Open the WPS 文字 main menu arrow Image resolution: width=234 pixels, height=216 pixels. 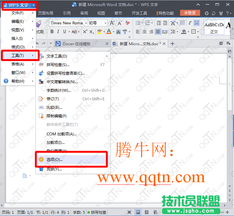pyautogui.click(x=33, y=5)
